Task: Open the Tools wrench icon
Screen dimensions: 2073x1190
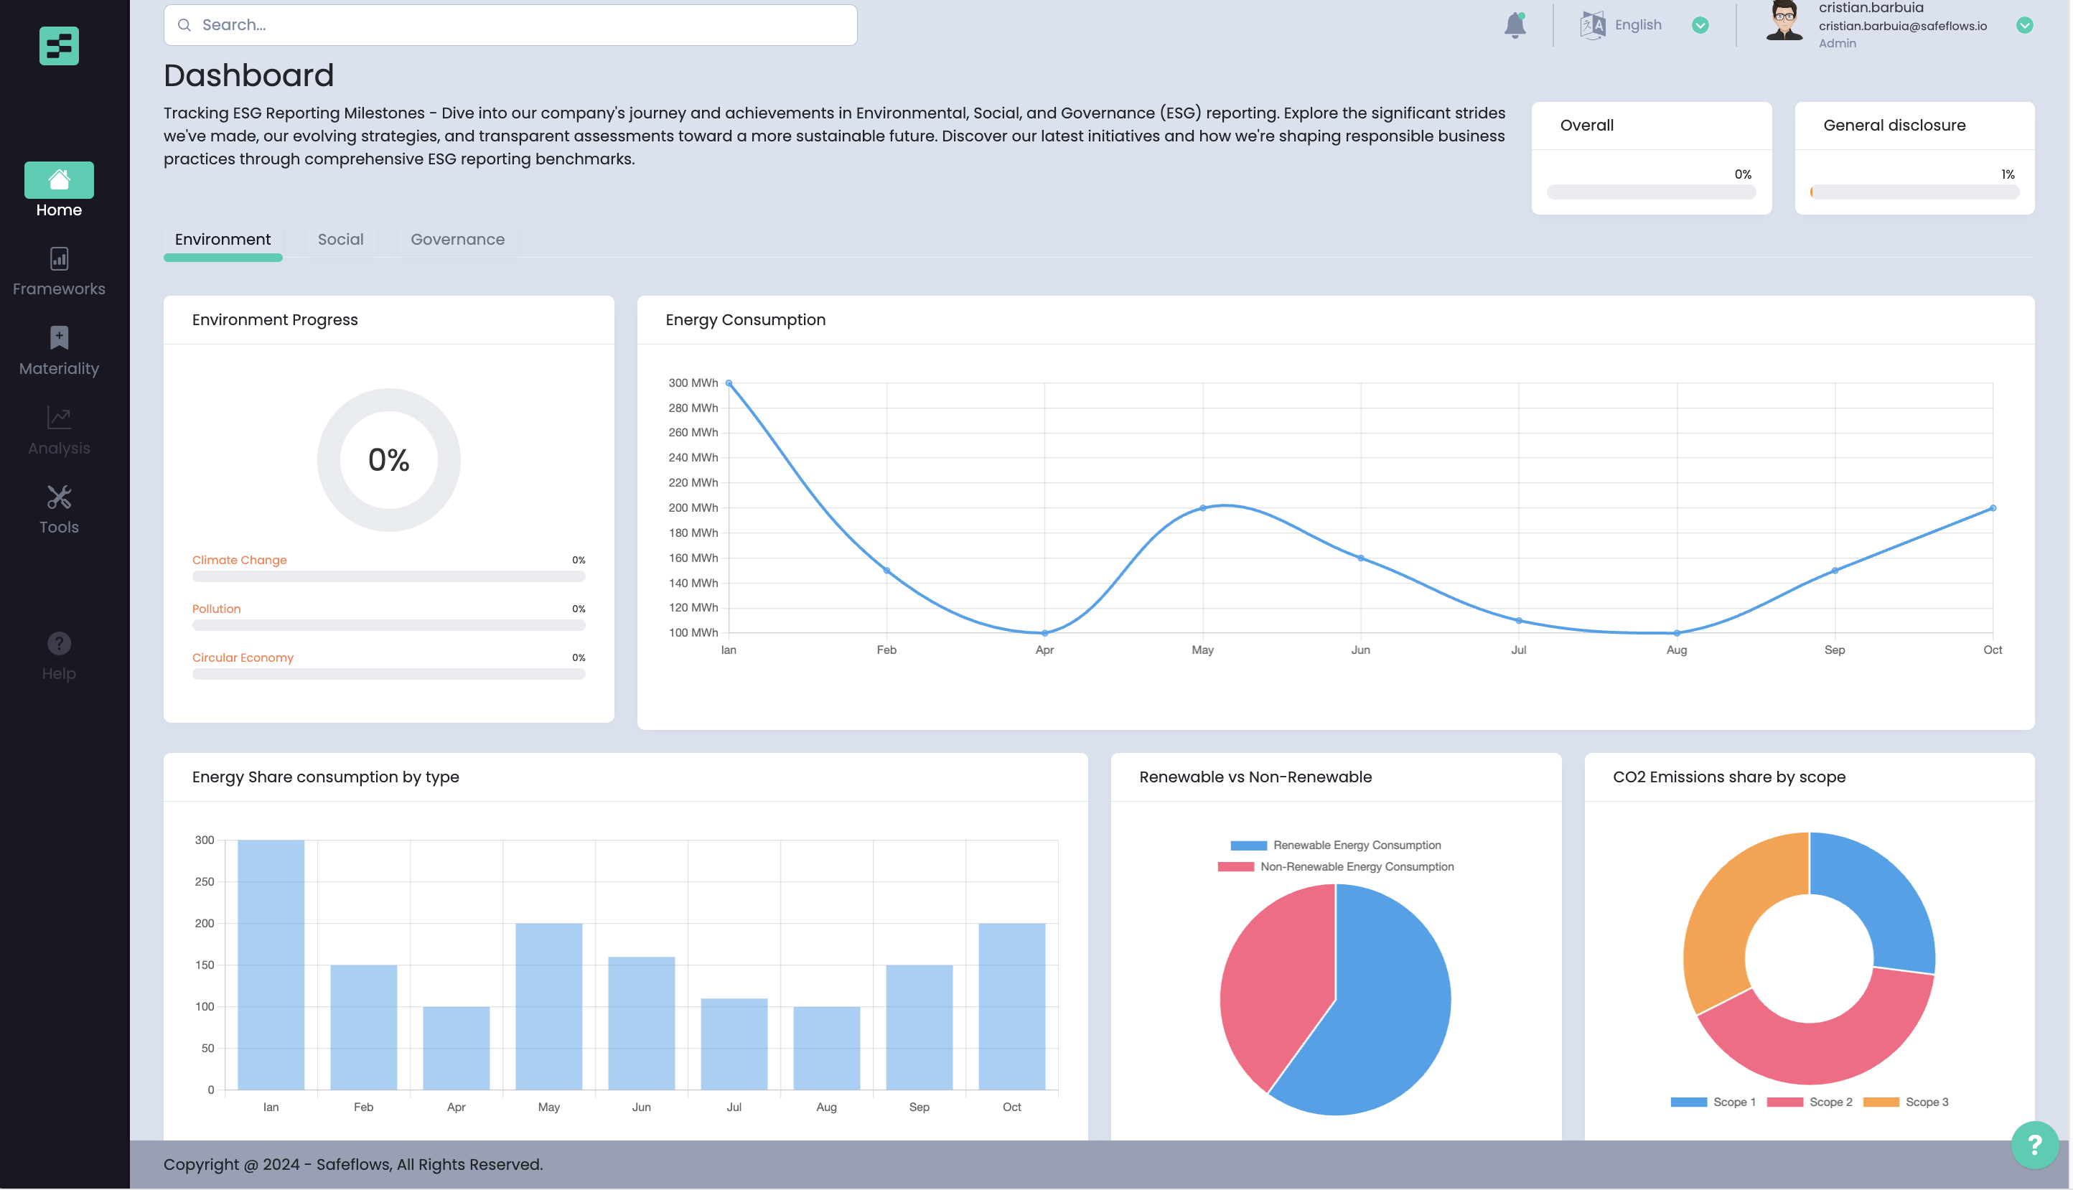Action: pos(59,497)
